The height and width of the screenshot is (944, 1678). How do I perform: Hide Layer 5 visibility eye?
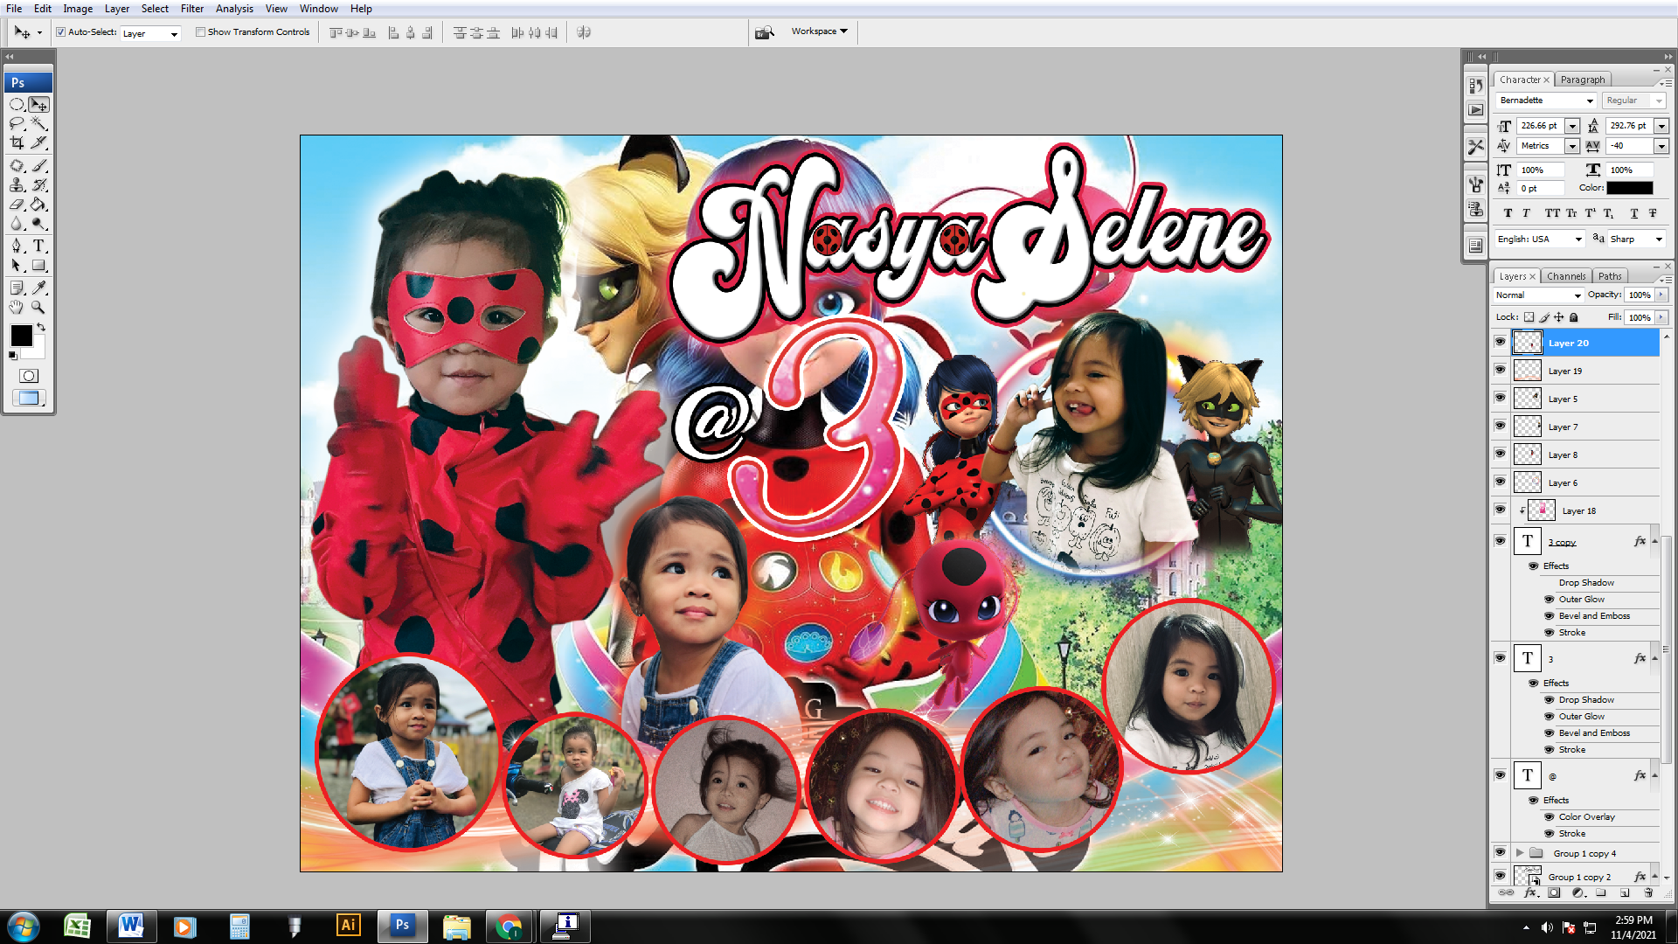(x=1501, y=398)
